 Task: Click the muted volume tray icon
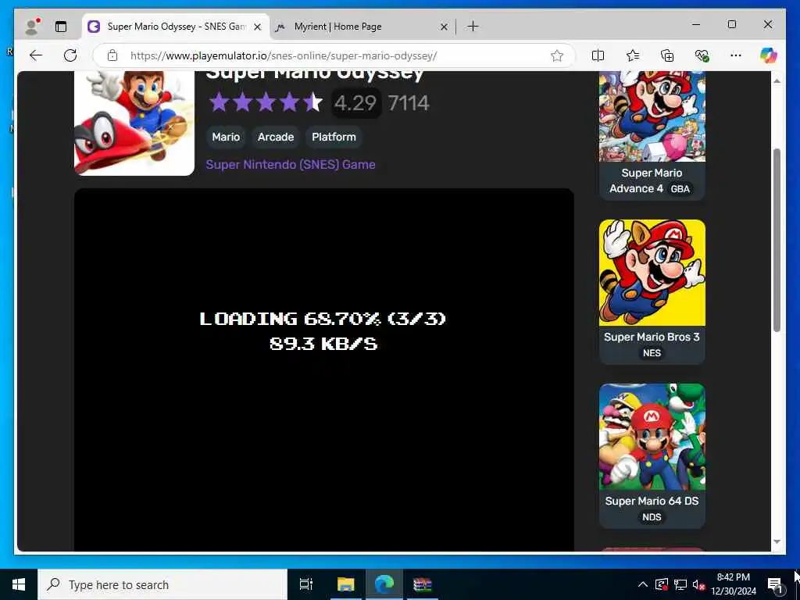point(699,584)
